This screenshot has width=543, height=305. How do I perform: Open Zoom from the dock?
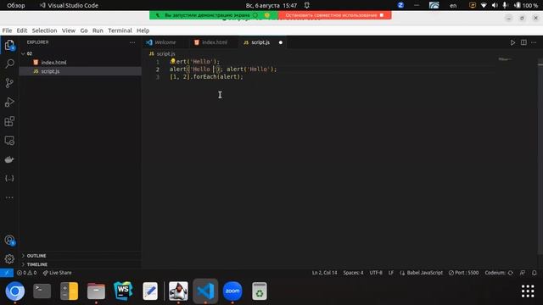pyautogui.click(x=232, y=291)
